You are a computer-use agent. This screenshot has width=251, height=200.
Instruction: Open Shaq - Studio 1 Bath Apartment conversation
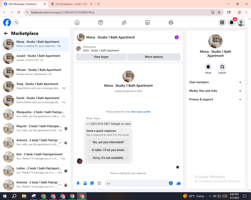35,86
